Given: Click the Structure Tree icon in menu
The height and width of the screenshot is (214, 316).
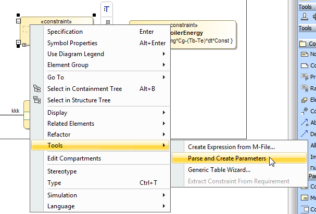Looking at the screenshot, I should [x=36, y=100].
